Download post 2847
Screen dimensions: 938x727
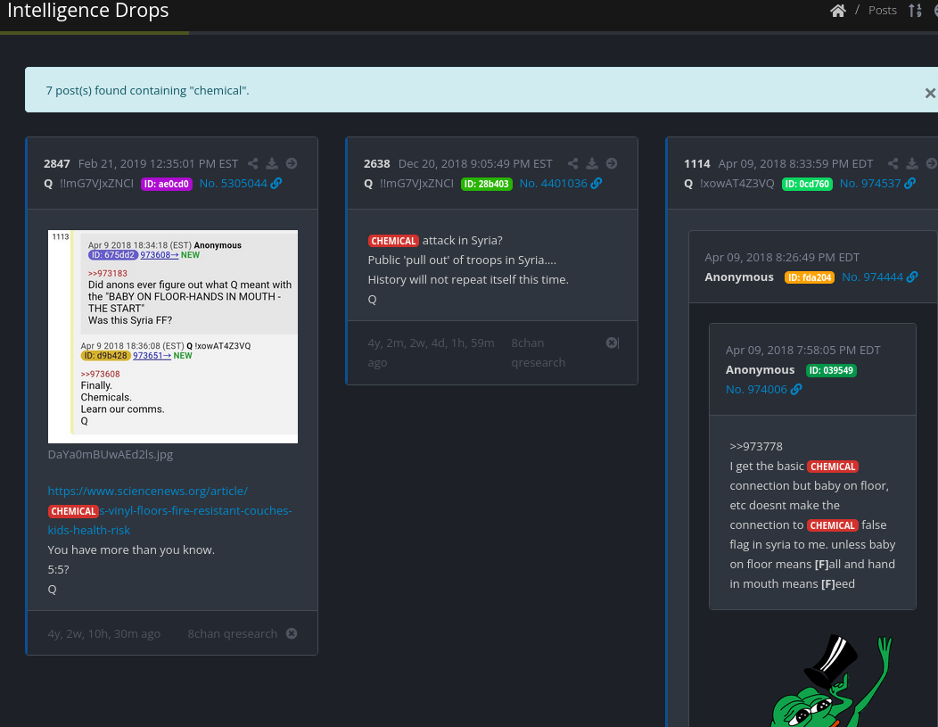[272, 163]
